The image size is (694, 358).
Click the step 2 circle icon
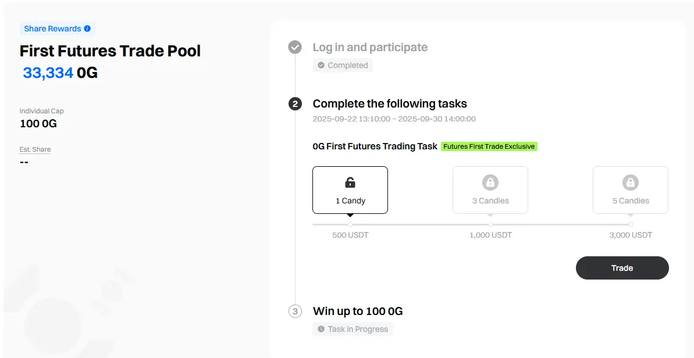click(295, 104)
